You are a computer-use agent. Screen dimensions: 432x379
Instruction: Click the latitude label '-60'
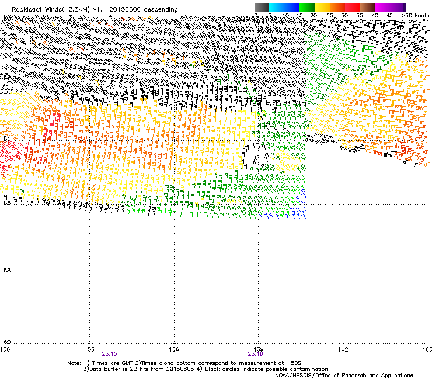pos(5,342)
